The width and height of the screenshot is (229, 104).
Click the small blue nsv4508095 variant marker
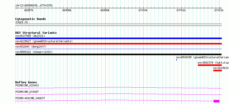coord(177,60)
